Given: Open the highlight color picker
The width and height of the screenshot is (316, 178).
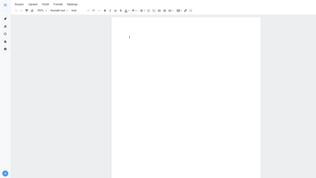Looking at the screenshot, I should 134,11.
